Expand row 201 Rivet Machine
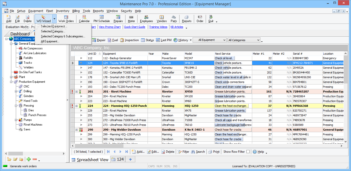 point(76,92)
